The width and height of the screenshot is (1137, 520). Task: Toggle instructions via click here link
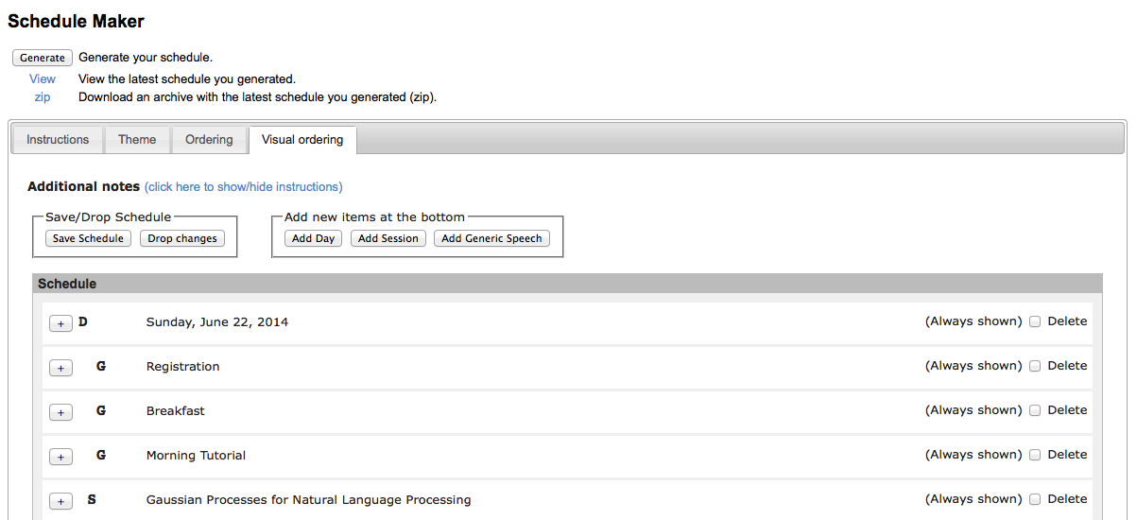pos(244,187)
